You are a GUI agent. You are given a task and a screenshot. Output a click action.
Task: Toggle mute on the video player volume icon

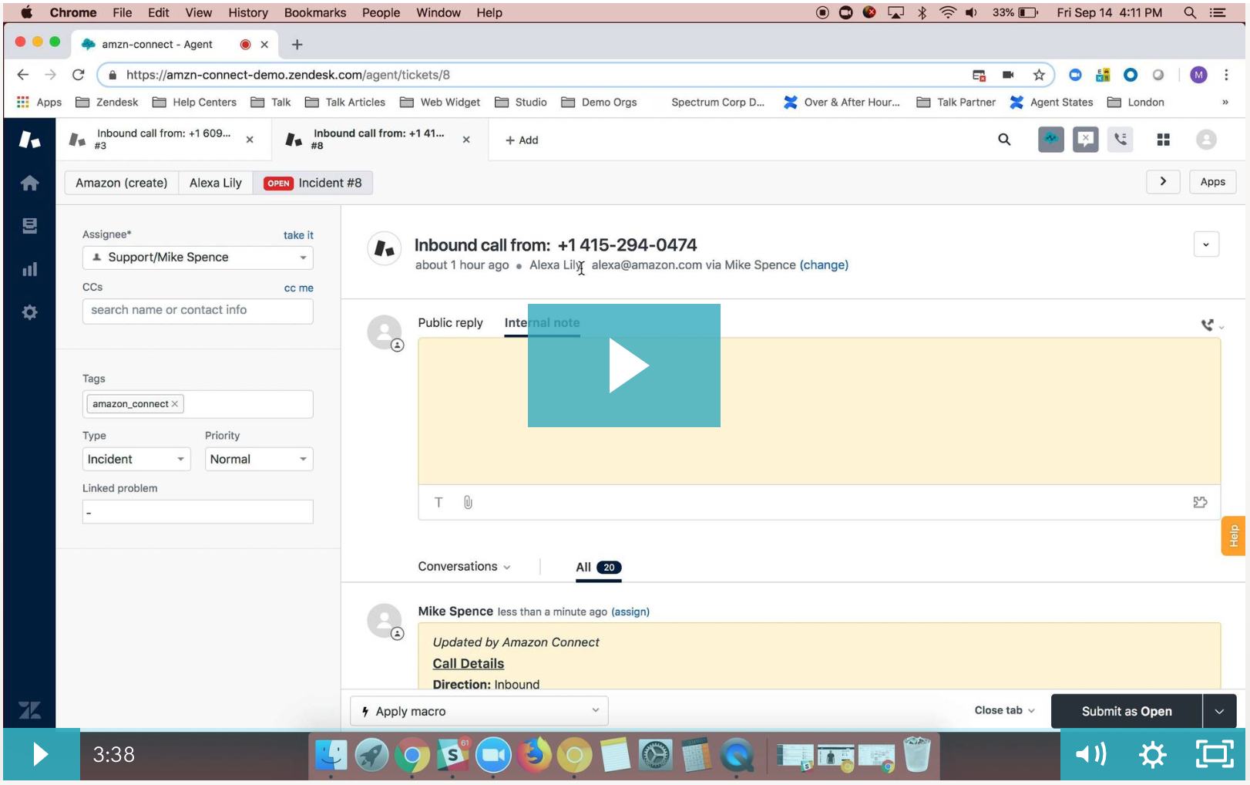(x=1091, y=754)
